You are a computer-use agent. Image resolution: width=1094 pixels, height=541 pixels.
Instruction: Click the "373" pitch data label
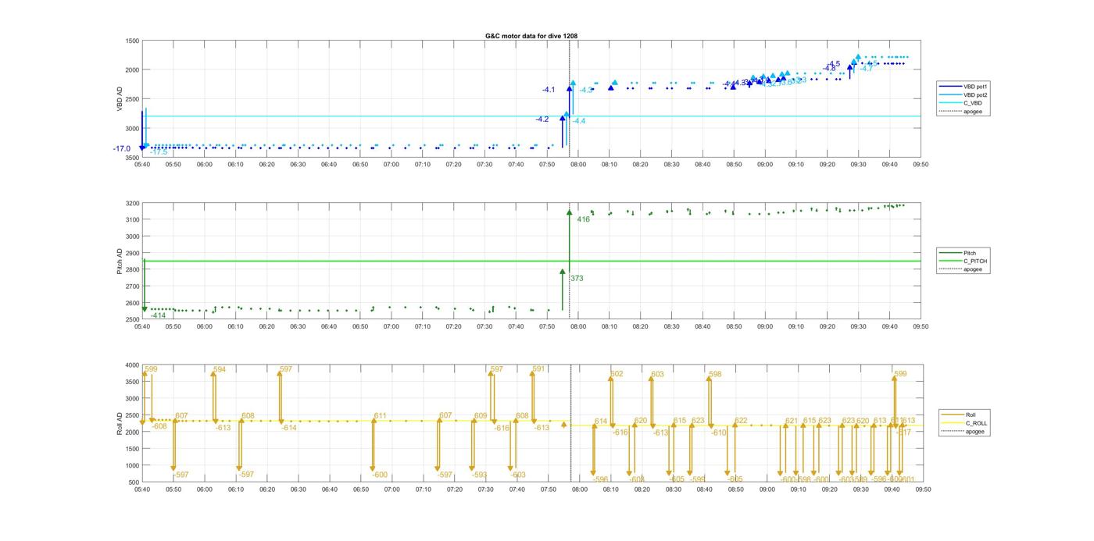pos(577,278)
